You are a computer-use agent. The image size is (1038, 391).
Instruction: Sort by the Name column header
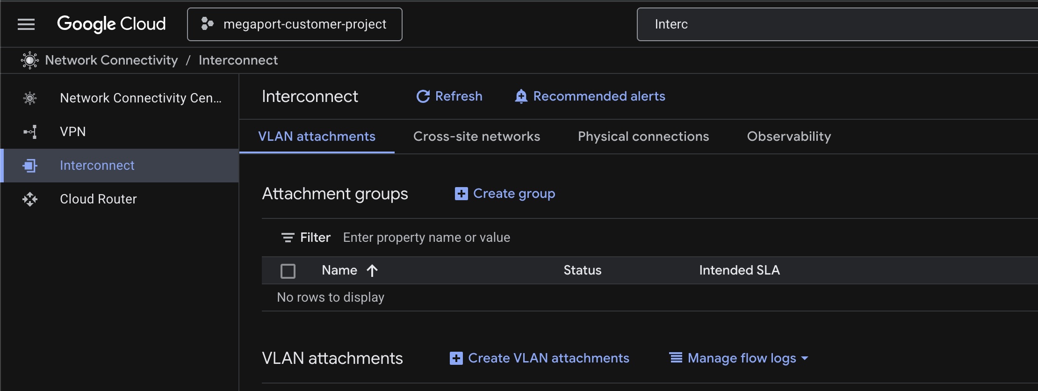(x=339, y=270)
